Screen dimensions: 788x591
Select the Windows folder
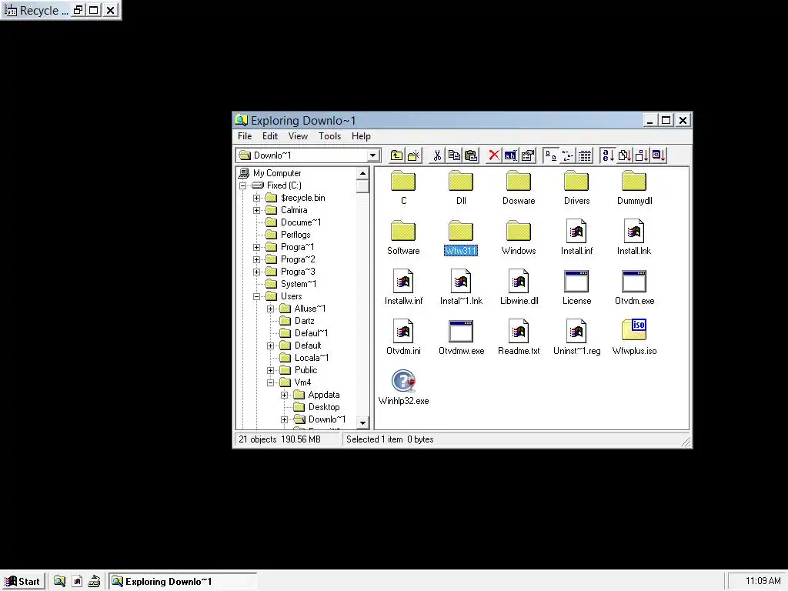(x=519, y=237)
